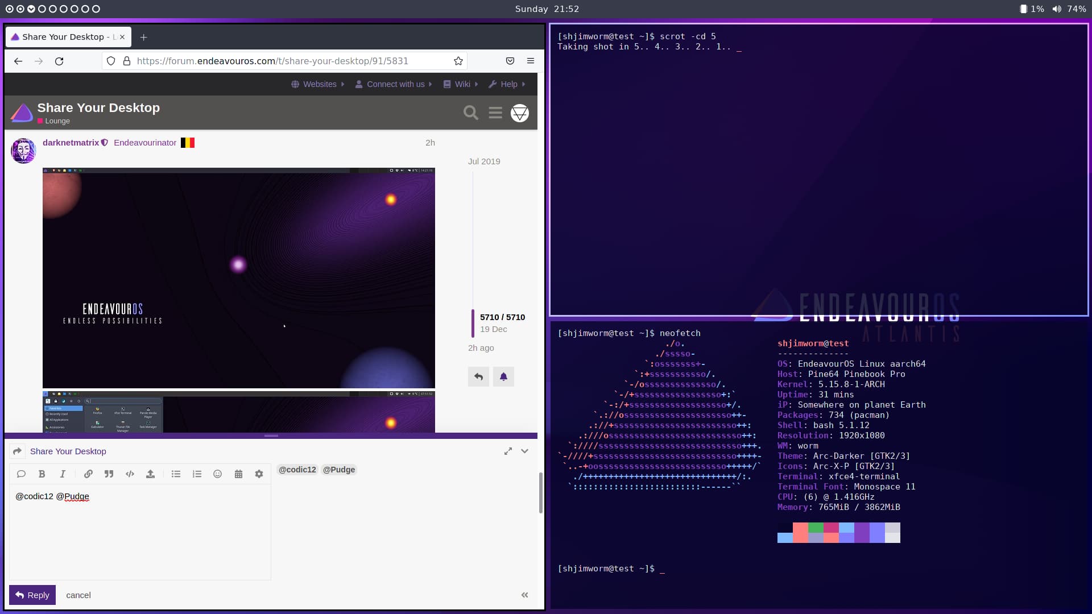Screen dimensions: 1092x614
Task: Click the 2h post timestamp
Action: click(x=430, y=143)
